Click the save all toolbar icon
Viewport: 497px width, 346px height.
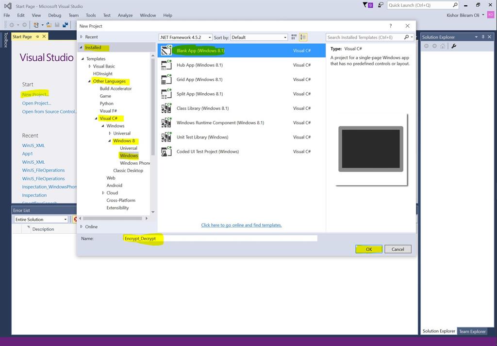coord(66,25)
